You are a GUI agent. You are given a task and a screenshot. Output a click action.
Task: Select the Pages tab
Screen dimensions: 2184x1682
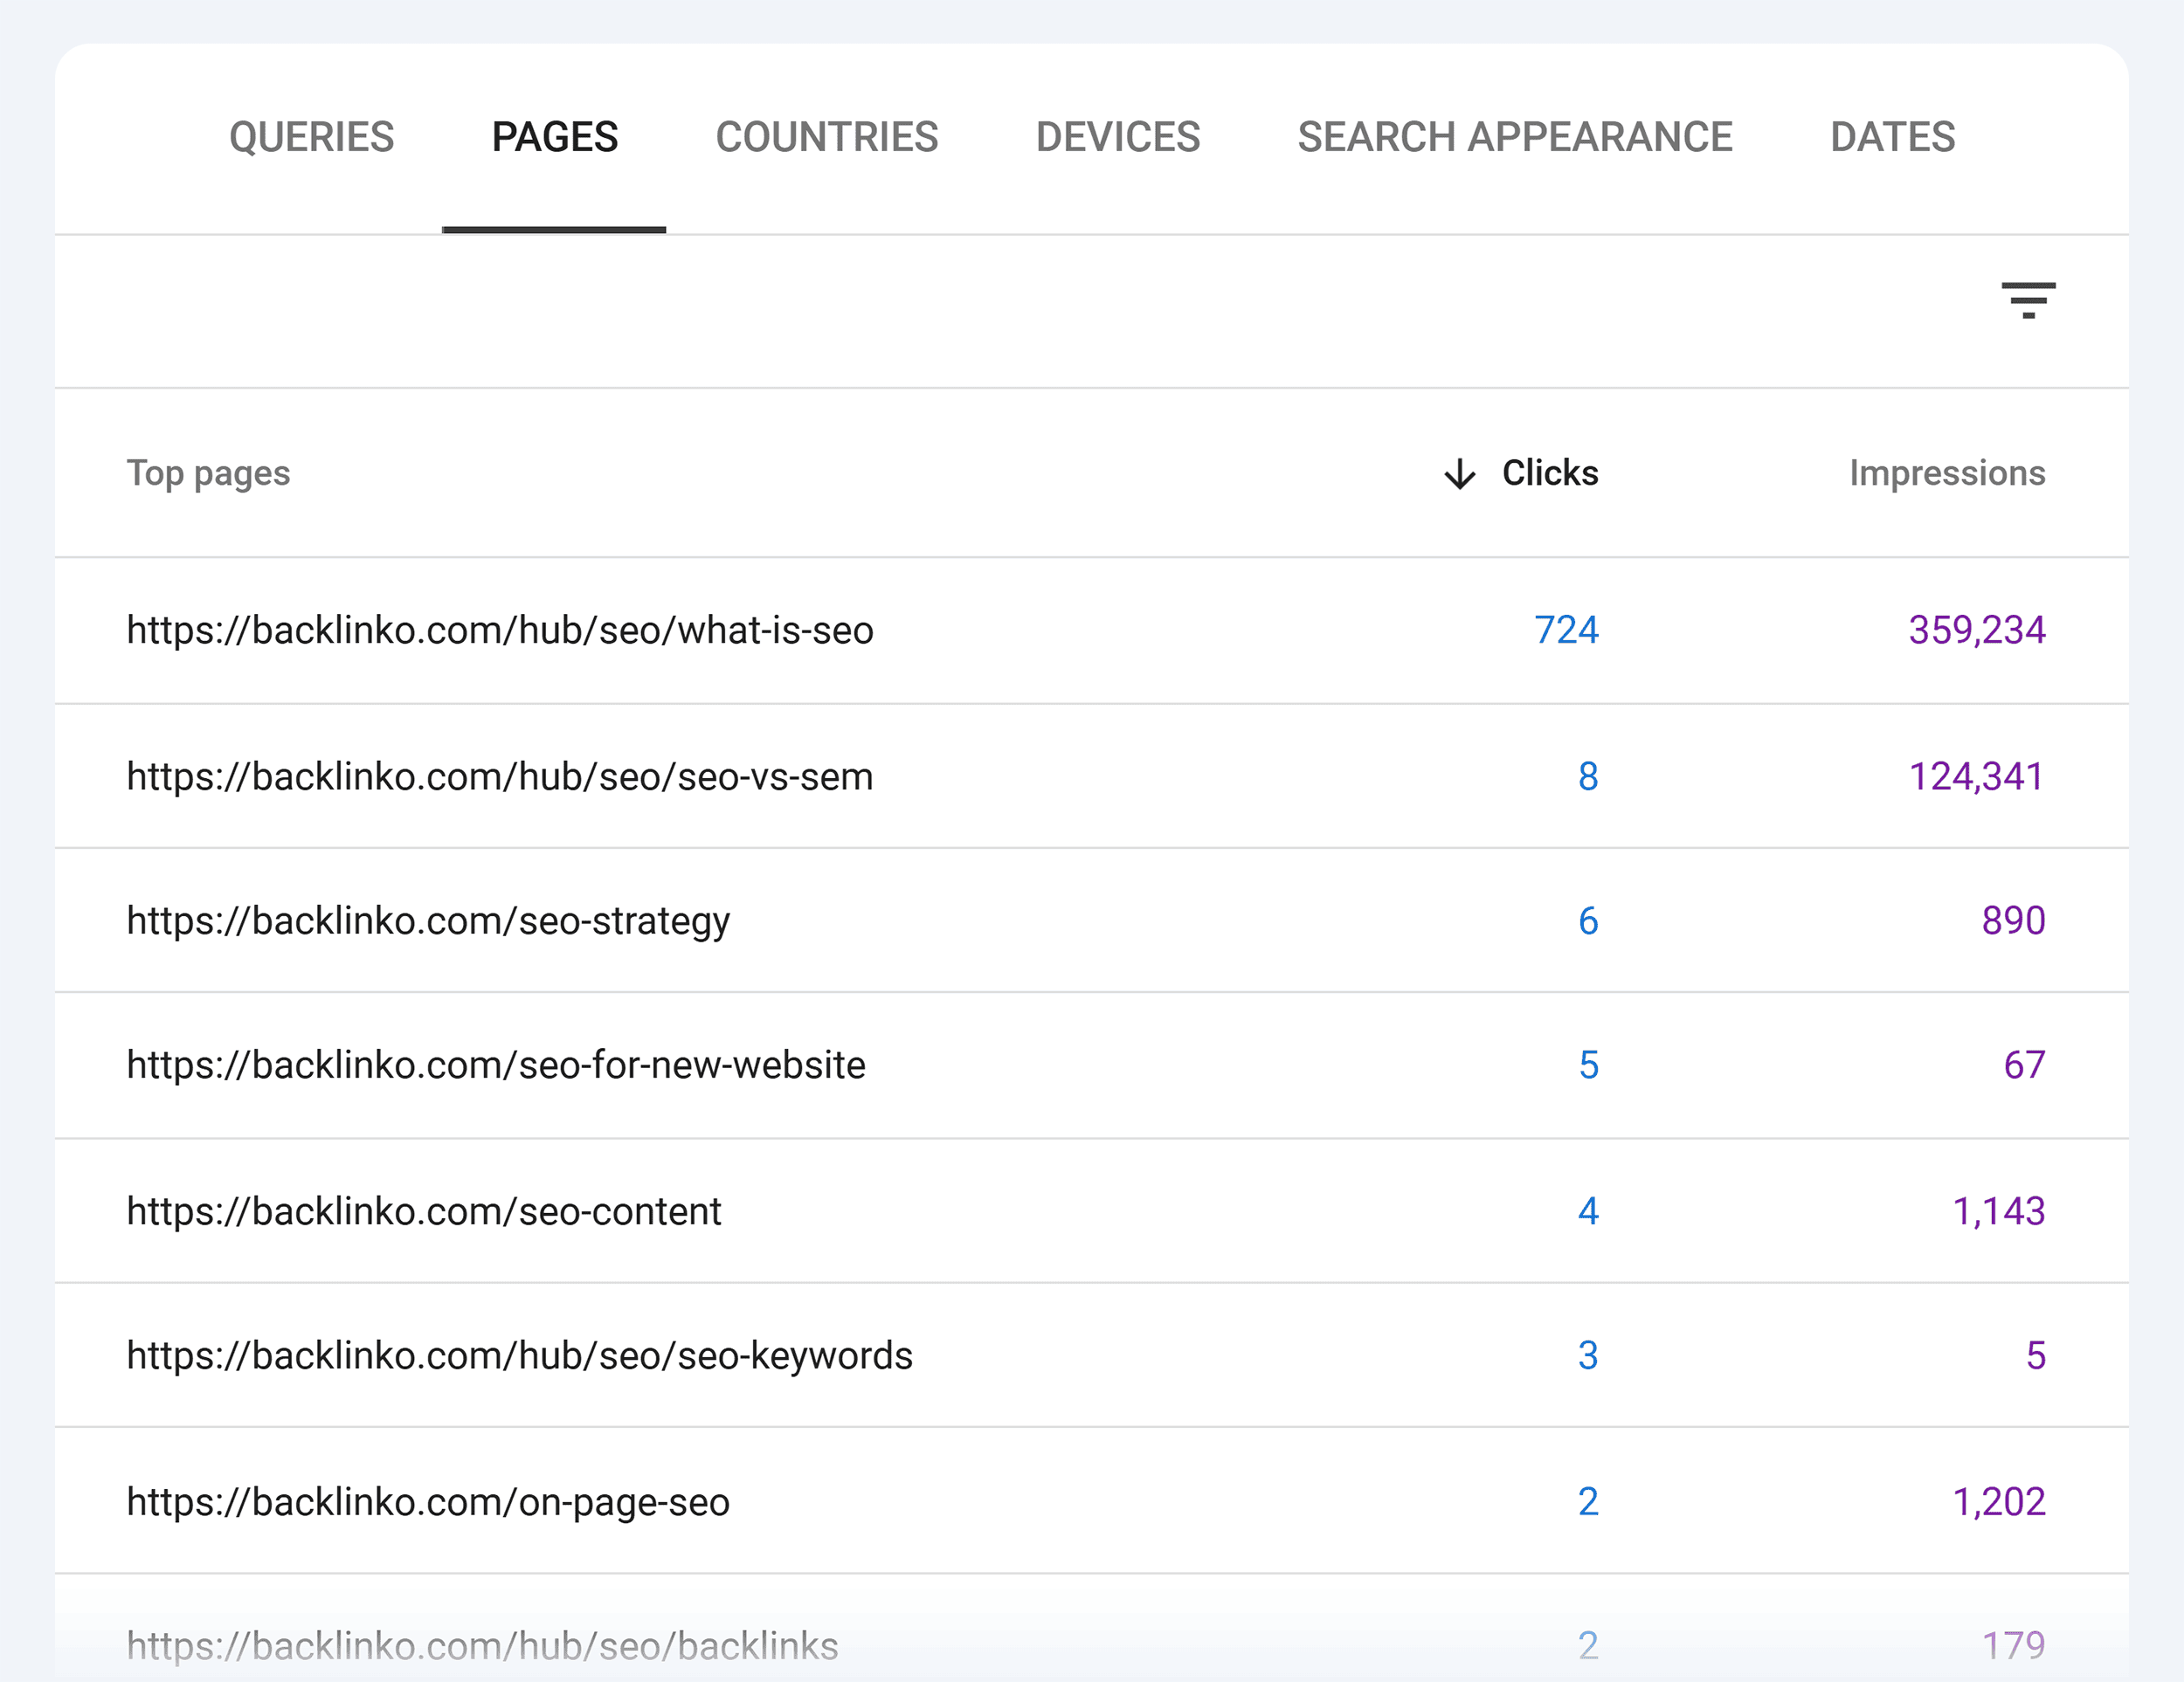555,137
